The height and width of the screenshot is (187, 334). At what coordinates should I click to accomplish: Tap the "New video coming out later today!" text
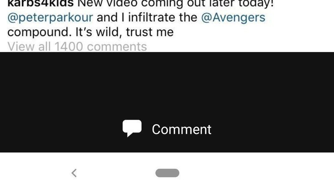pos(175,3)
